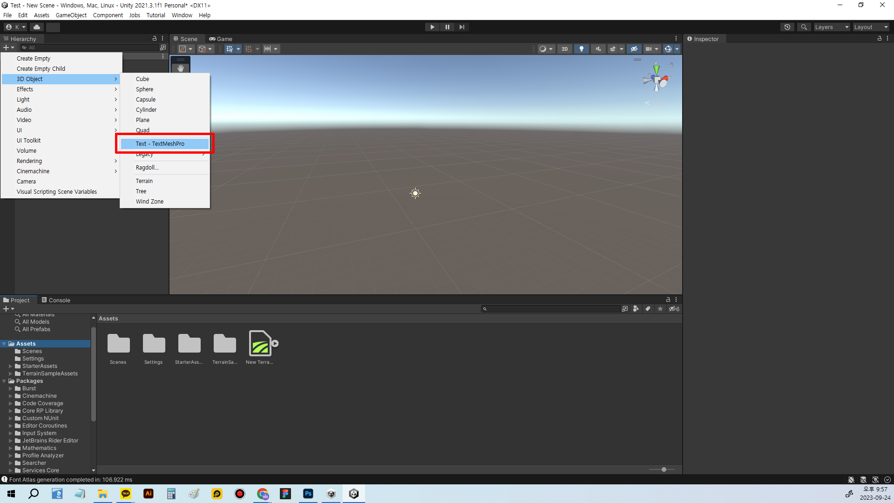Open draw mode shading dropdown

click(x=546, y=49)
